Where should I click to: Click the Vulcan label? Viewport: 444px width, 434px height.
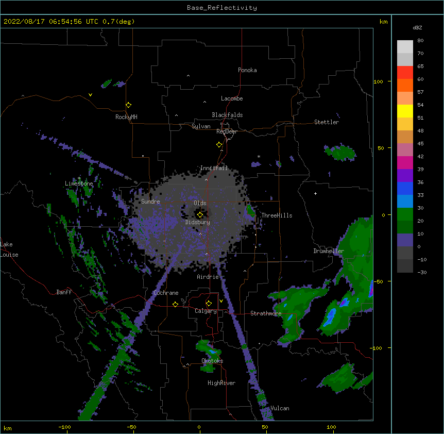click(x=280, y=408)
